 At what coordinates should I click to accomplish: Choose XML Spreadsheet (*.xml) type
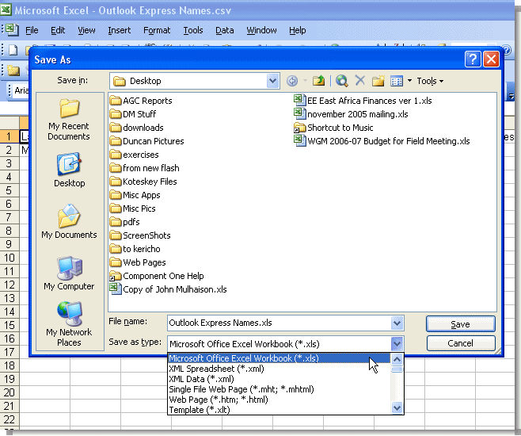[279, 369]
